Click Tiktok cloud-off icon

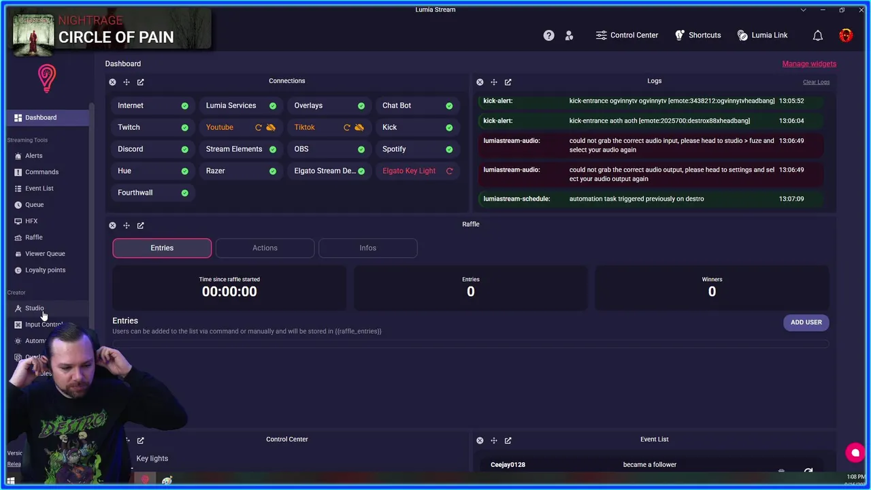[x=359, y=127]
